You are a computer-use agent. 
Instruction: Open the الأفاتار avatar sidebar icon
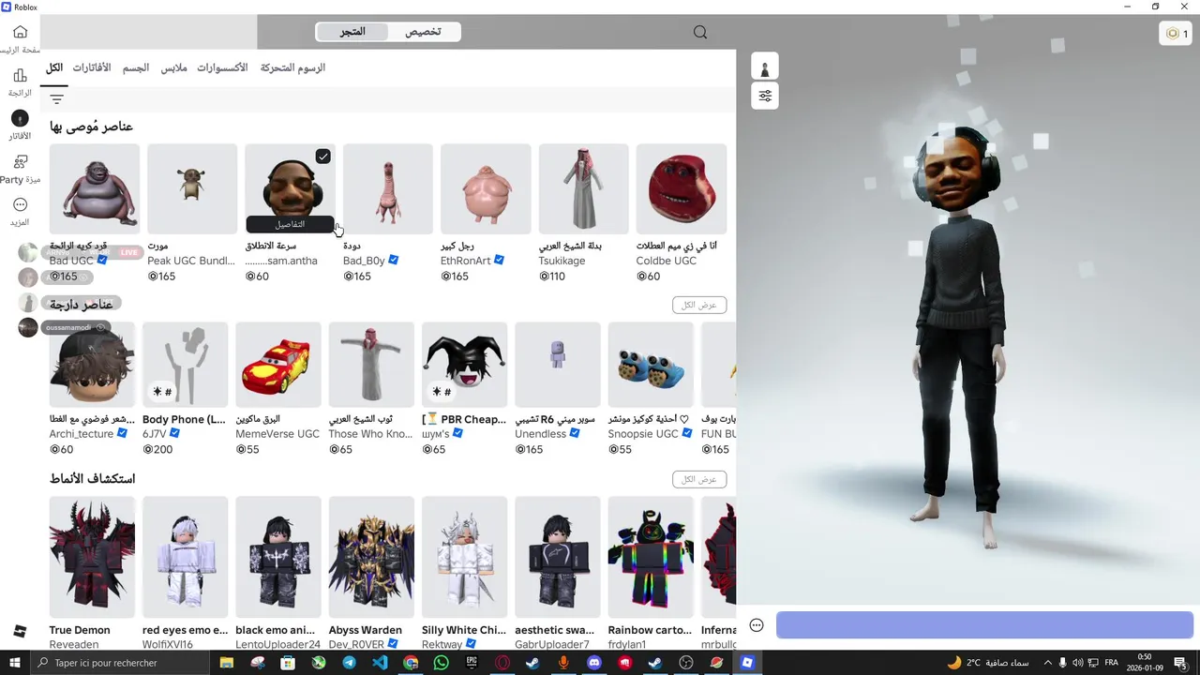coord(20,118)
